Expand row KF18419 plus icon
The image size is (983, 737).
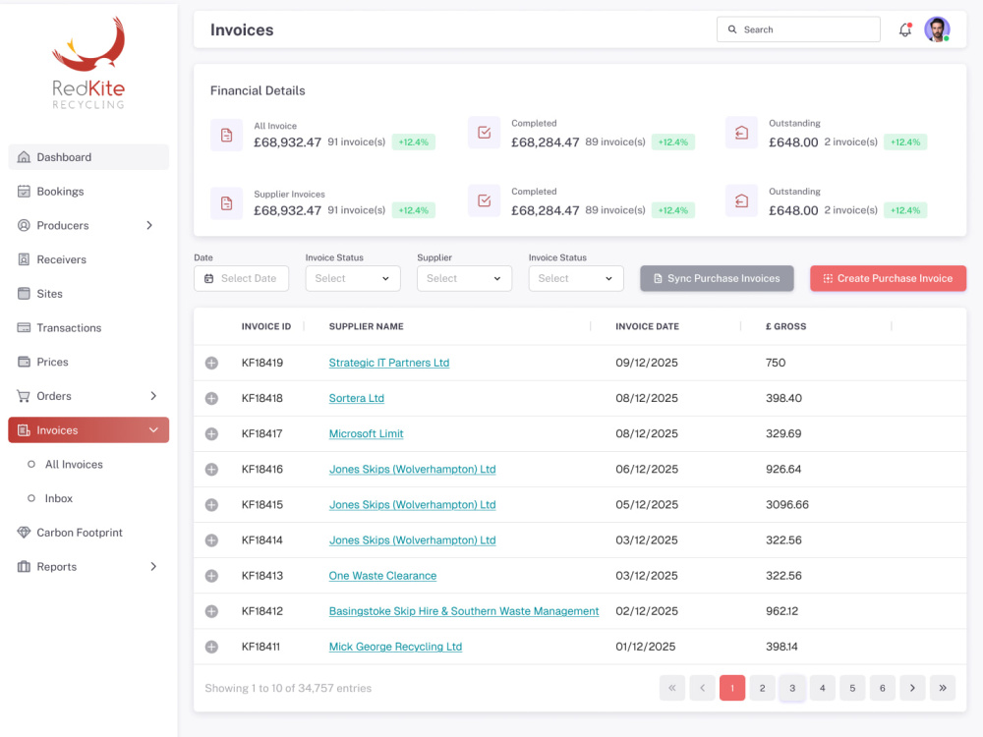(x=212, y=363)
